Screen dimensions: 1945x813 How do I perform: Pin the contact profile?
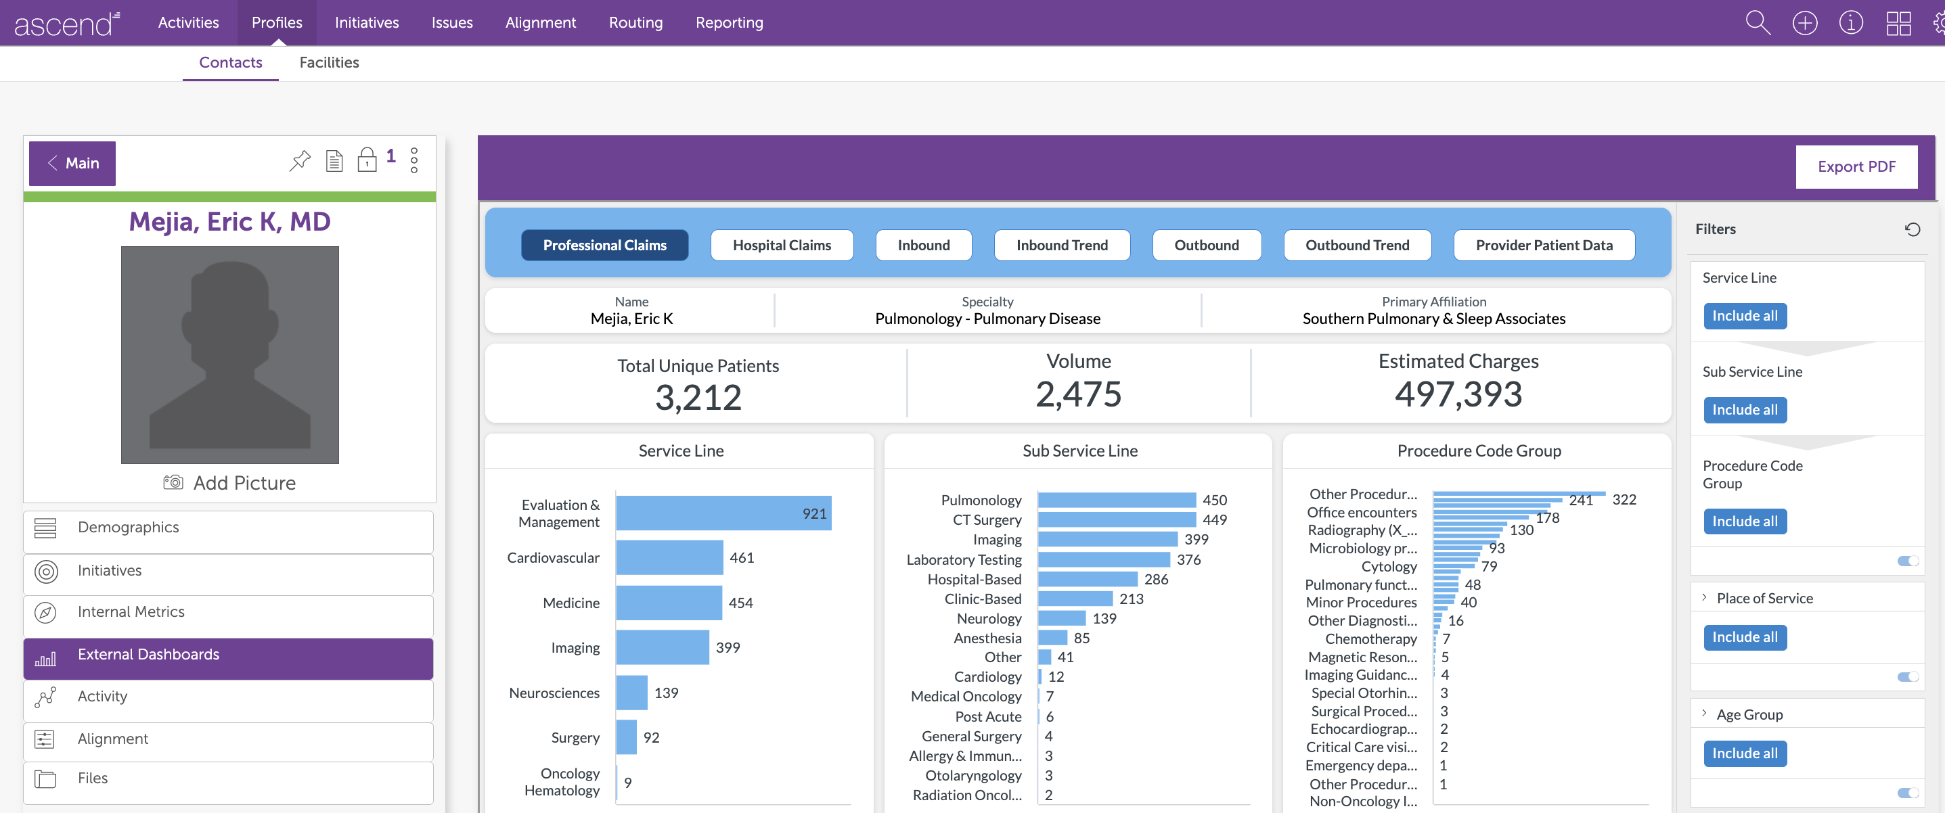[300, 161]
